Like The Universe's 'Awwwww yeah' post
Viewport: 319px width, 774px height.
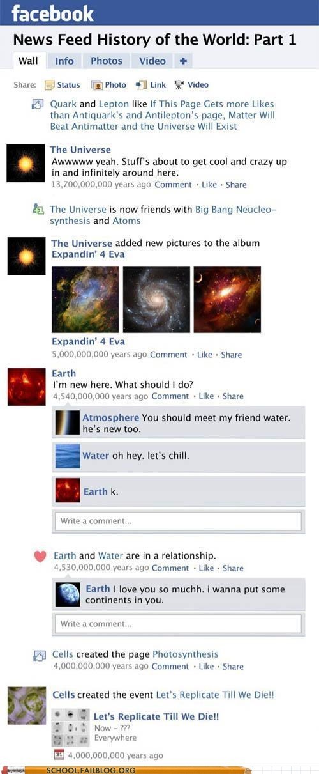209,185
